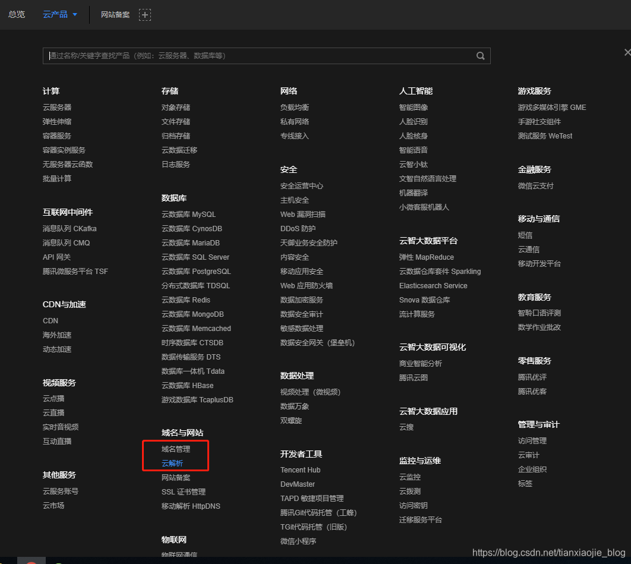Open DevMaster link
Image resolution: width=631 pixels, height=564 pixels.
298,484
